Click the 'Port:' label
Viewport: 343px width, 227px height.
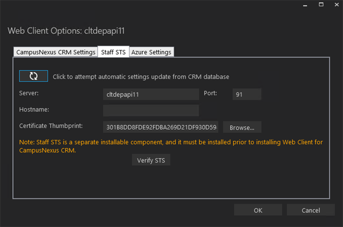click(x=211, y=93)
